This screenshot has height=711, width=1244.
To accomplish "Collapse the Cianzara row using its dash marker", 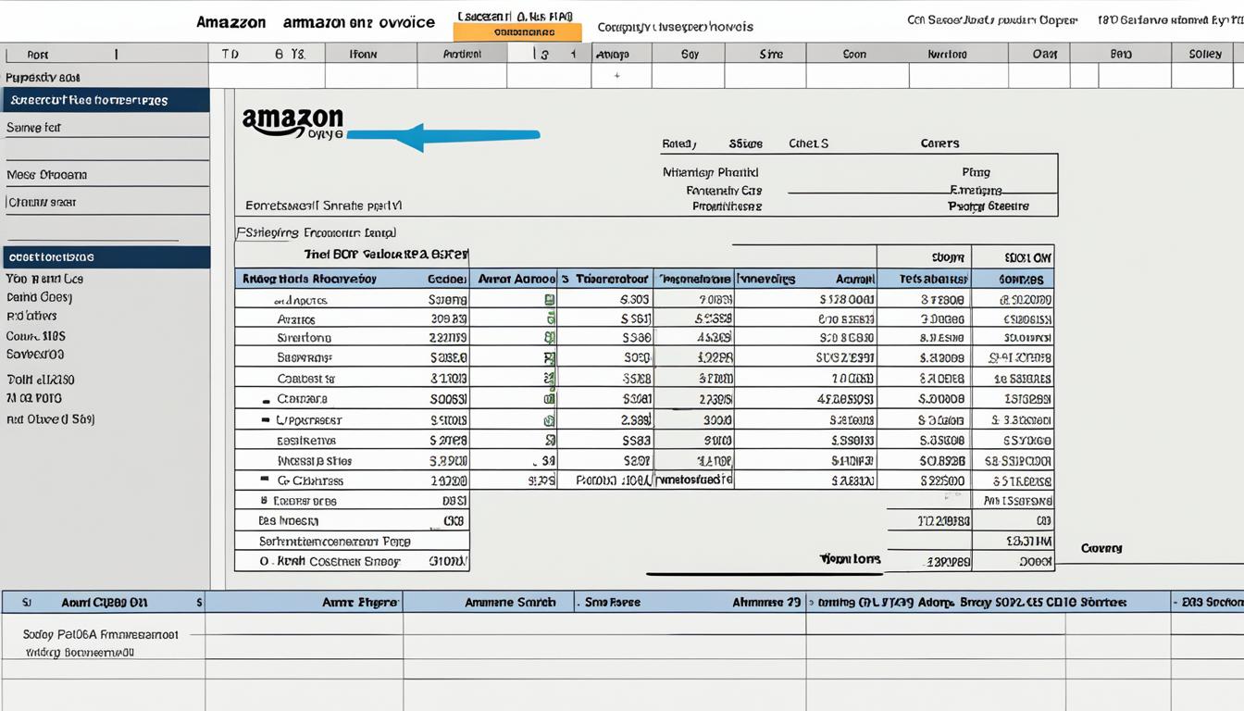I will click(267, 400).
